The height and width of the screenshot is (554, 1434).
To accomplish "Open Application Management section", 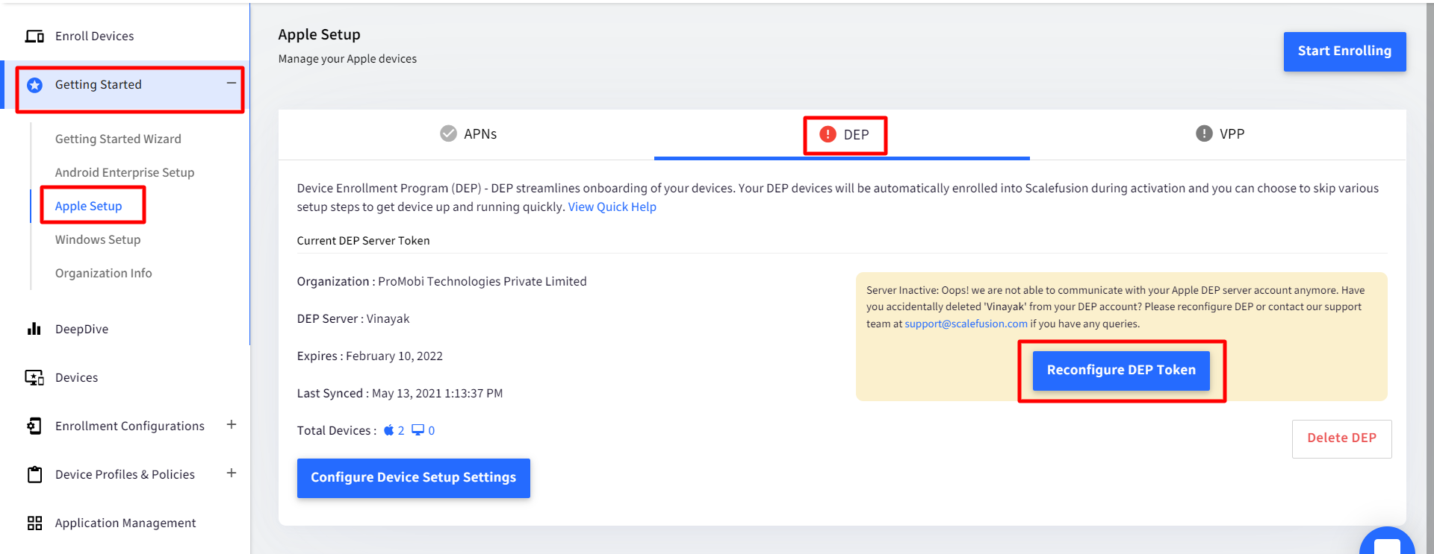I will pyautogui.click(x=125, y=523).
